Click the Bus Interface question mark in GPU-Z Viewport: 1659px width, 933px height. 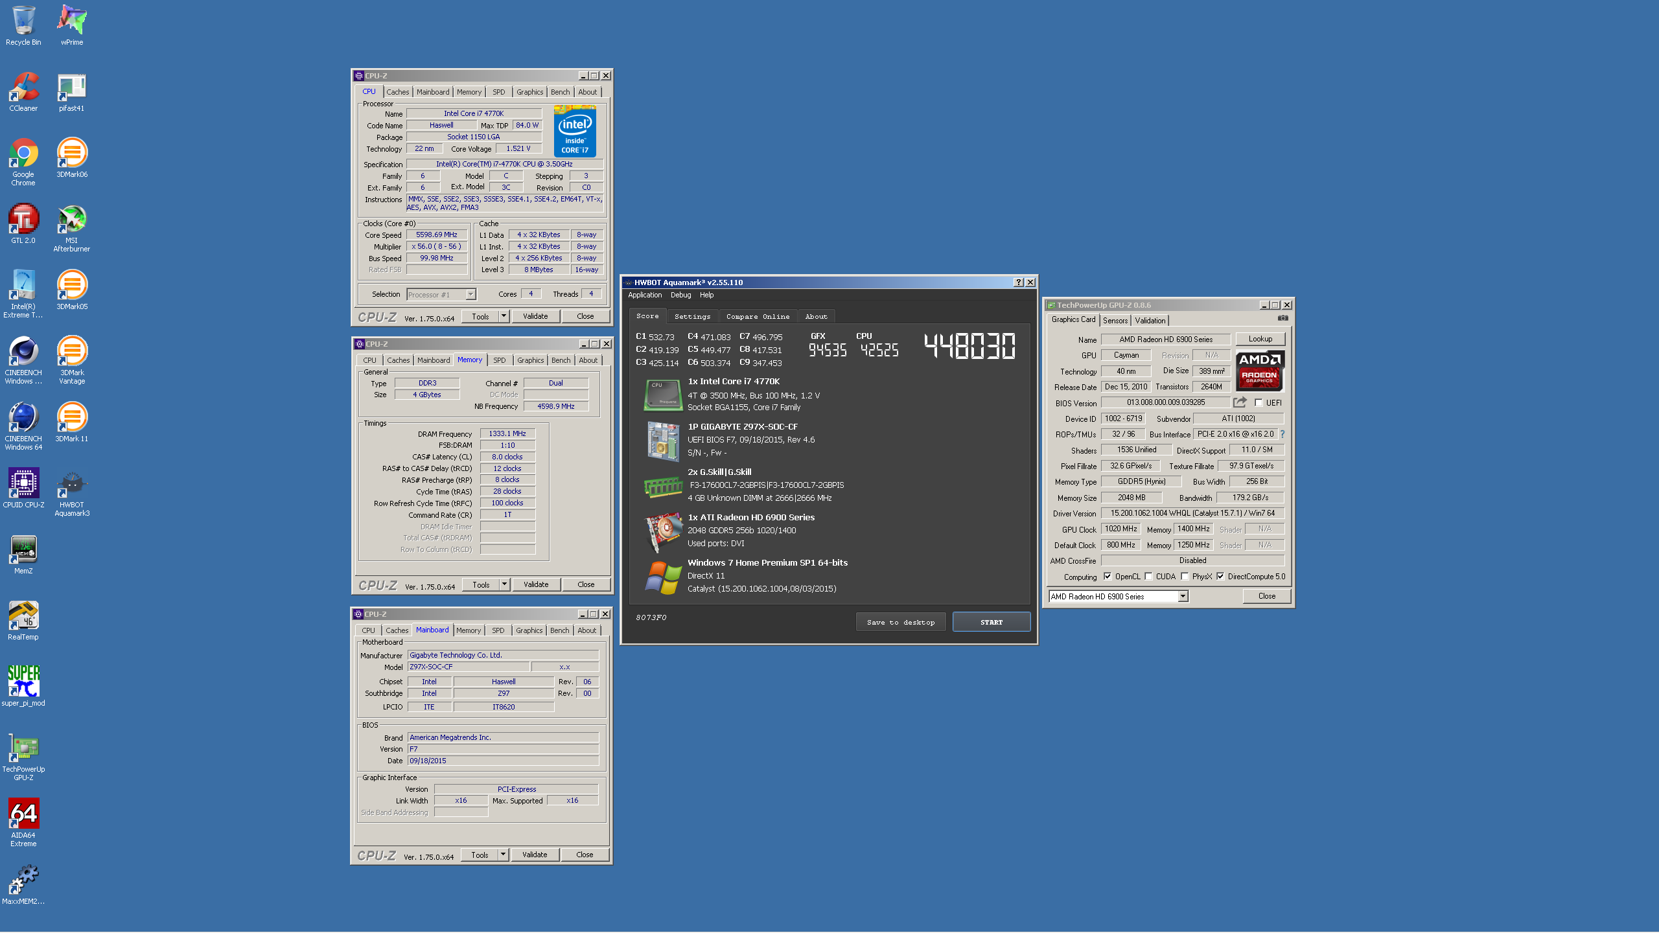point(1282,434)
